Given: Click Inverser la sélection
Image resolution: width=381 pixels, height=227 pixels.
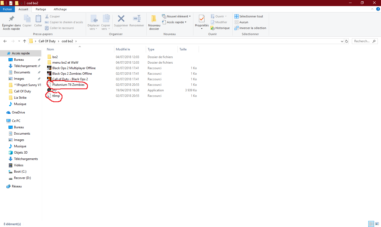Looking at the screenshot, I should [x=250, y=28].
